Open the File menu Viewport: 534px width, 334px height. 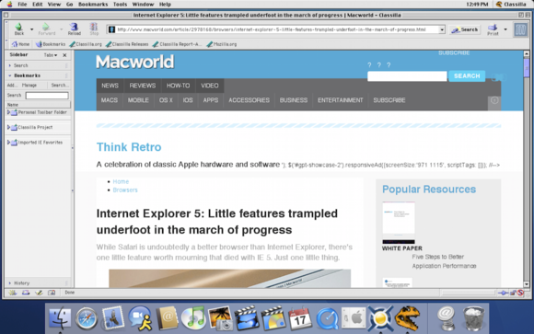coord(22,4)
